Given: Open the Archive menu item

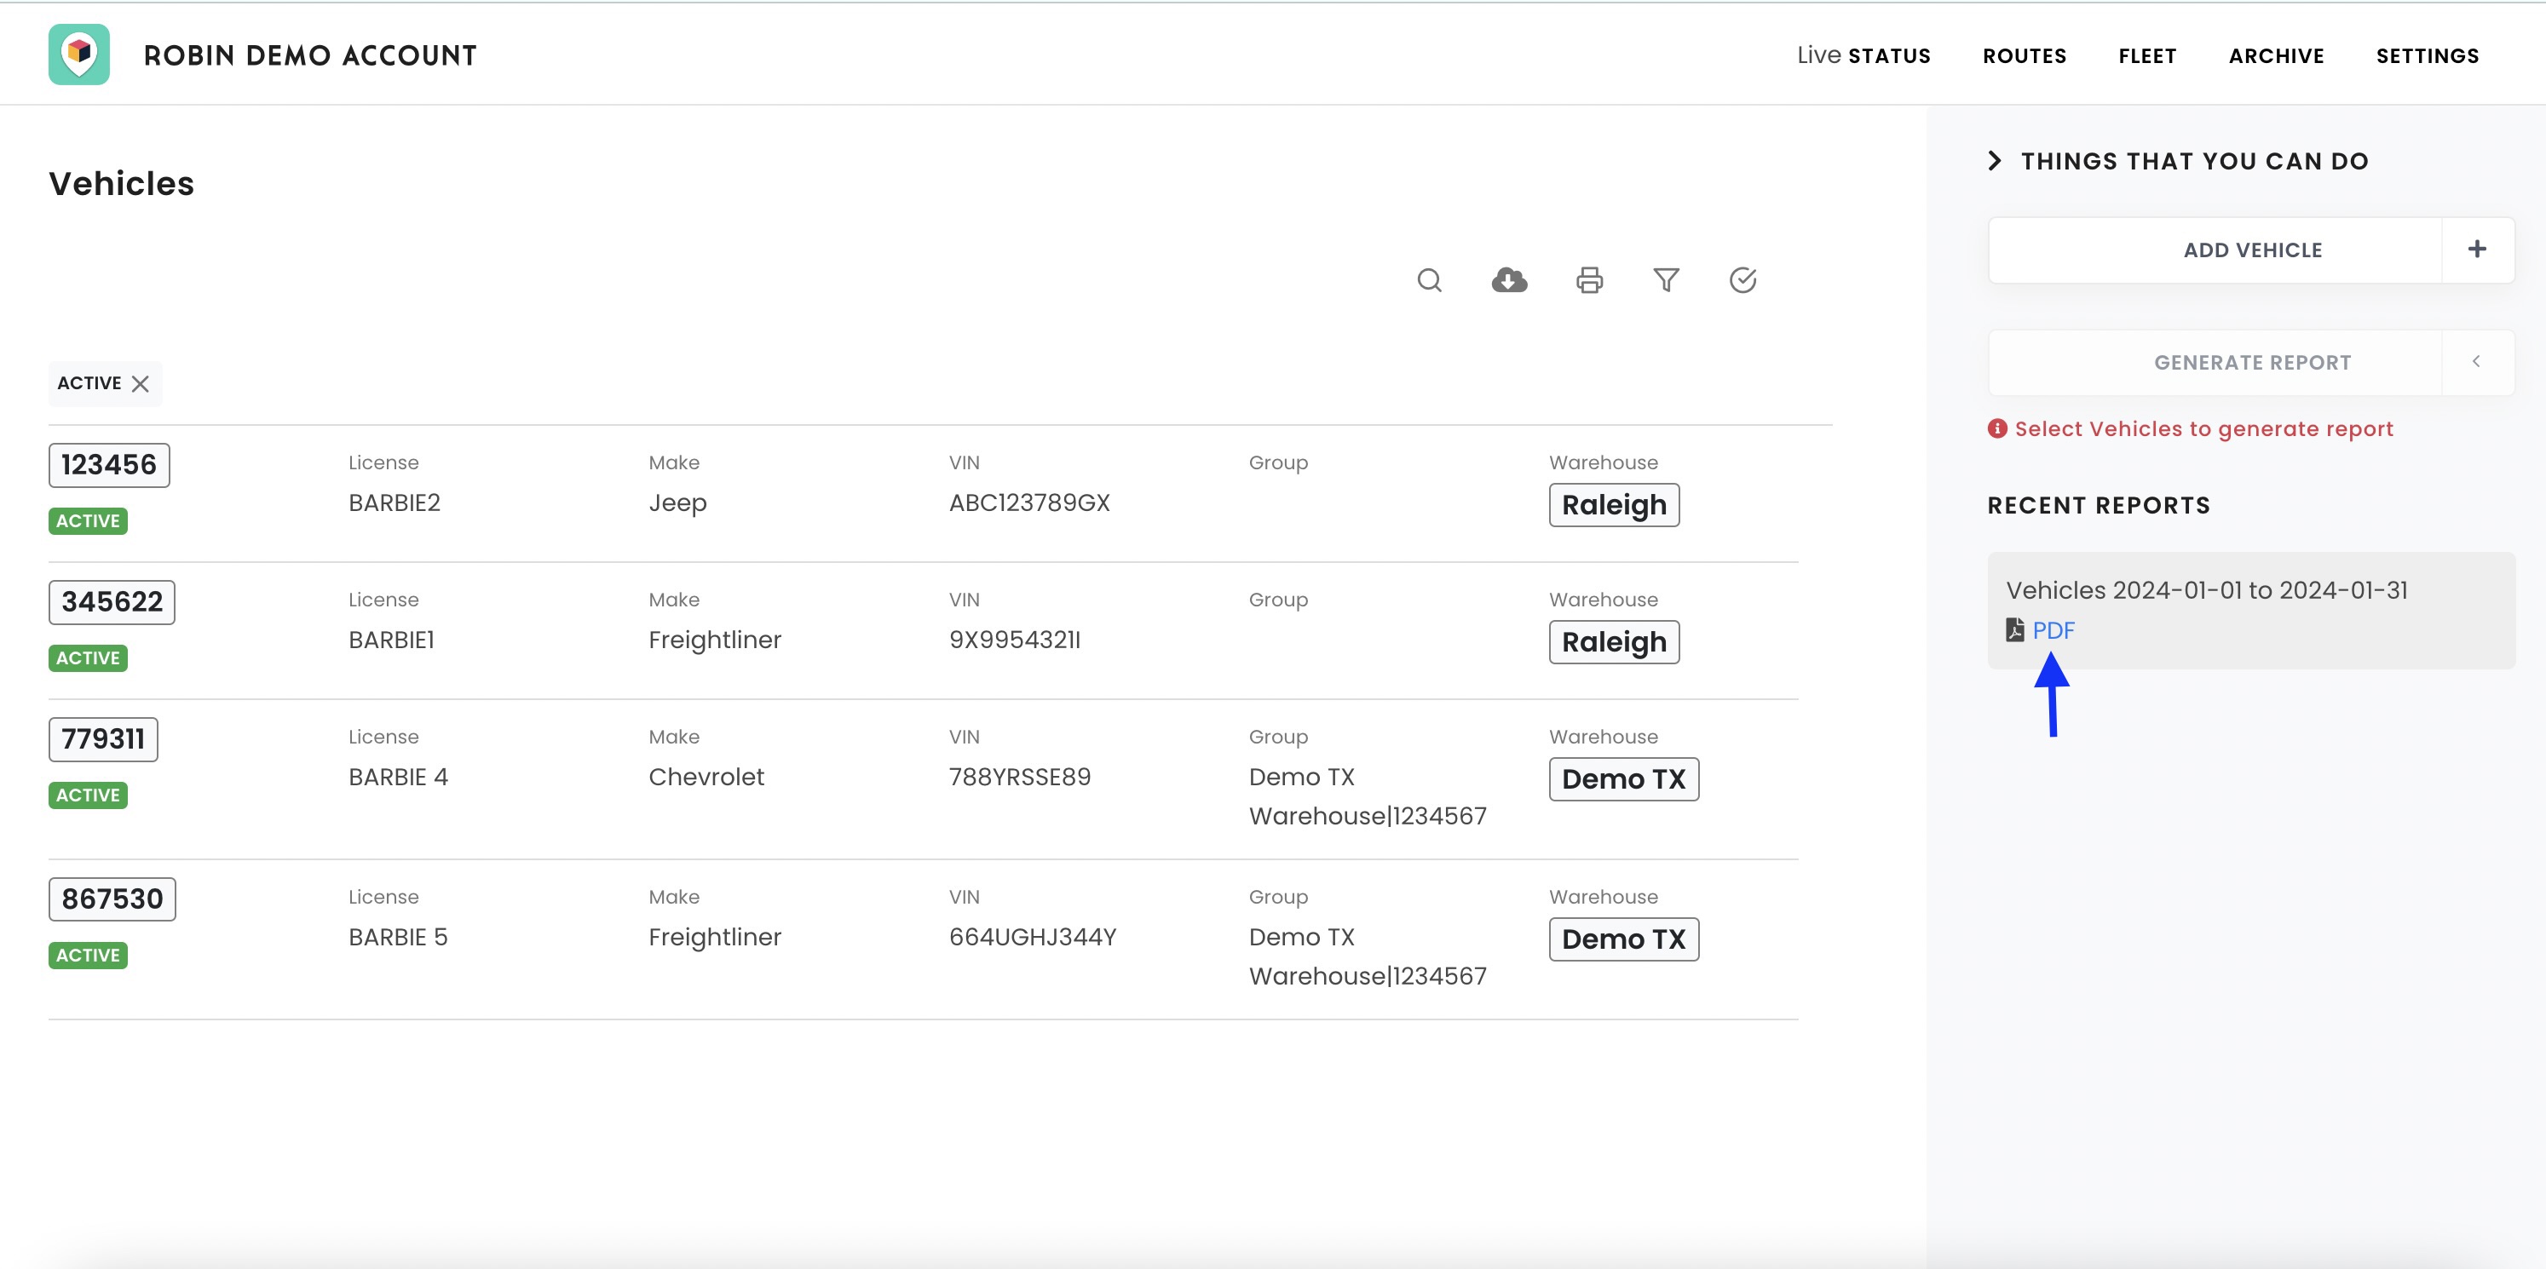Looking at the screenshot, I should coord(2275,56).
